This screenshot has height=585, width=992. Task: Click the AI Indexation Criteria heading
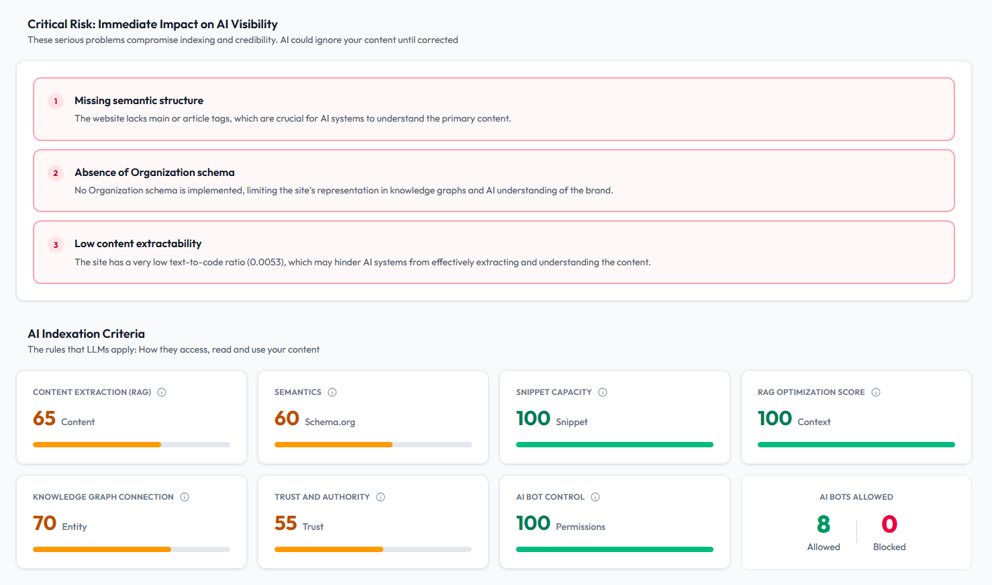(86, 334)
